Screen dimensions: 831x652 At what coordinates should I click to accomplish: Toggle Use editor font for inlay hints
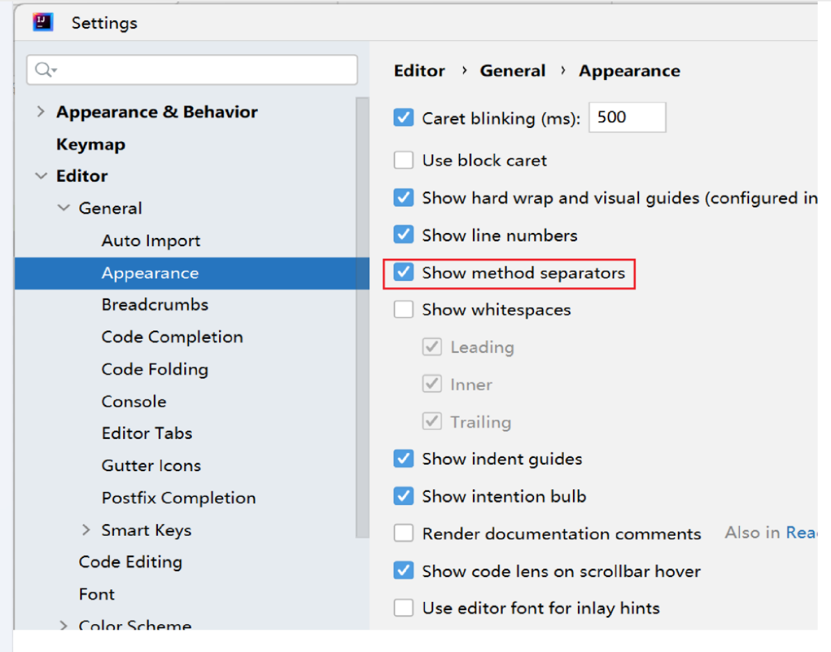403,607
